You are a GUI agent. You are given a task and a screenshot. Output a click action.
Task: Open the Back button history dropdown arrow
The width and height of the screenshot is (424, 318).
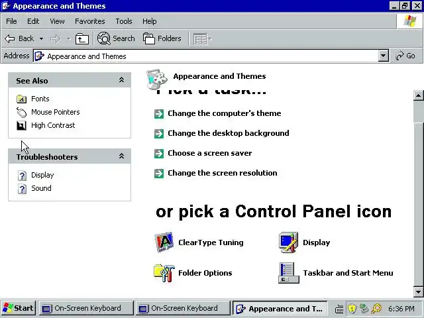pos(41,39)
